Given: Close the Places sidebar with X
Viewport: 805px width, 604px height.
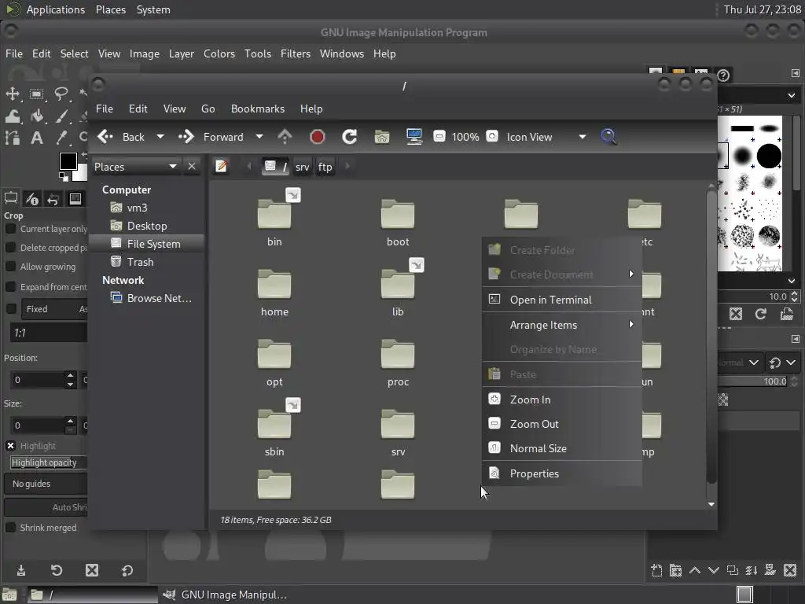Looking at the screenshot, I should (192, 167).
